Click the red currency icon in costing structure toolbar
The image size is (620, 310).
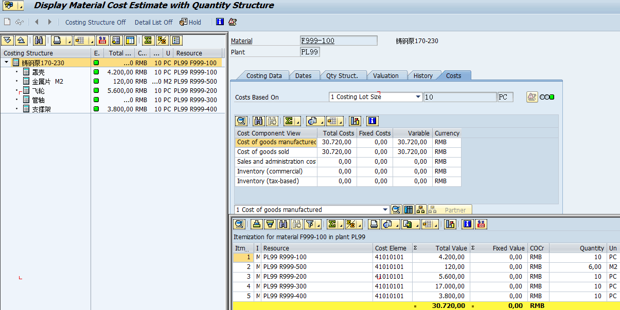(x=102, y=41)
